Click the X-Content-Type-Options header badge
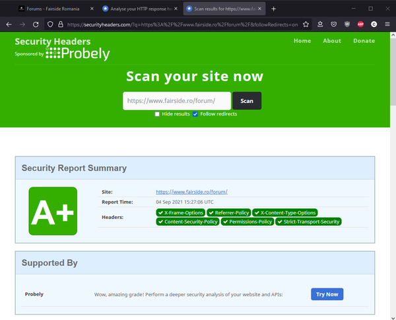396x320 pixels. (x=285, y=212)
